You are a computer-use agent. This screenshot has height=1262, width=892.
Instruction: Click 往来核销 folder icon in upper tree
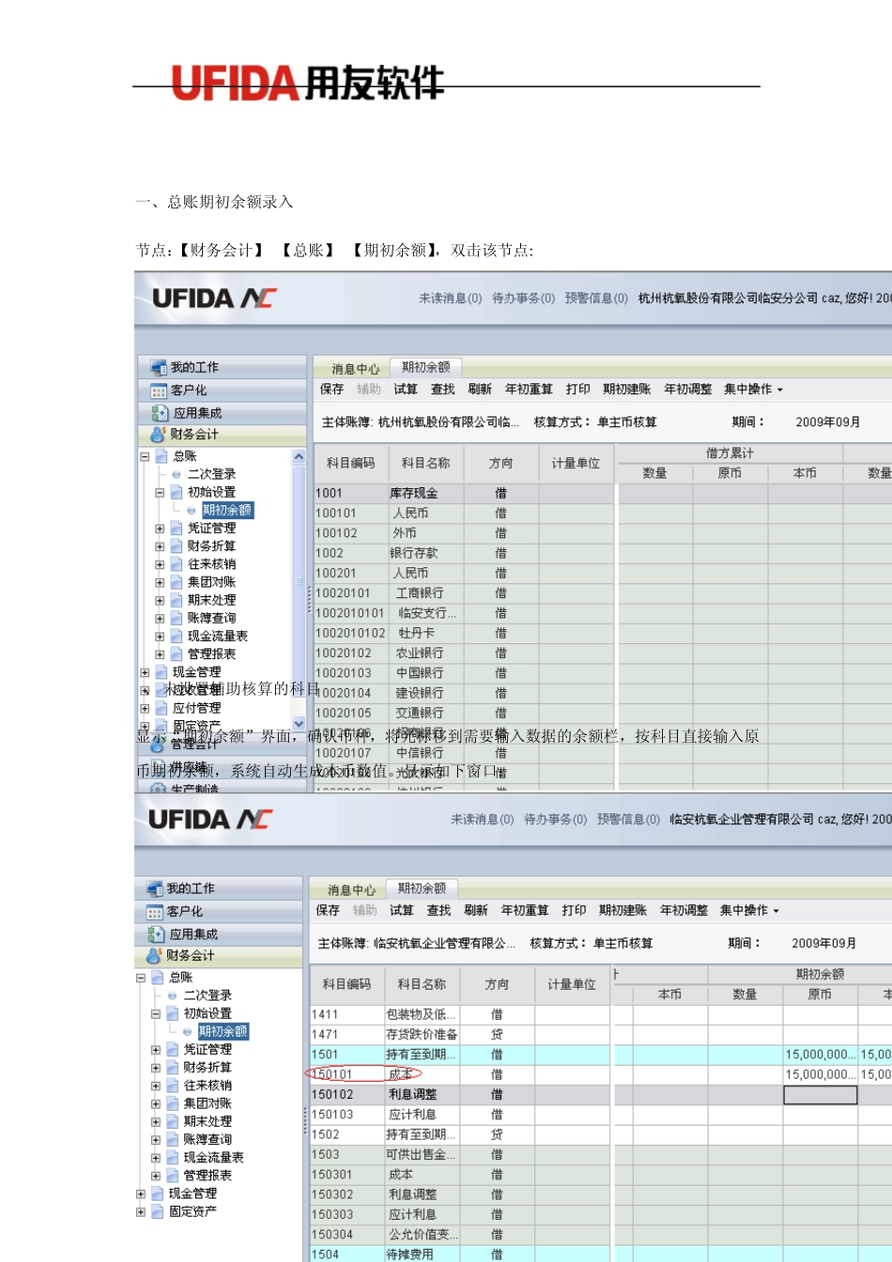click(177, 564)
